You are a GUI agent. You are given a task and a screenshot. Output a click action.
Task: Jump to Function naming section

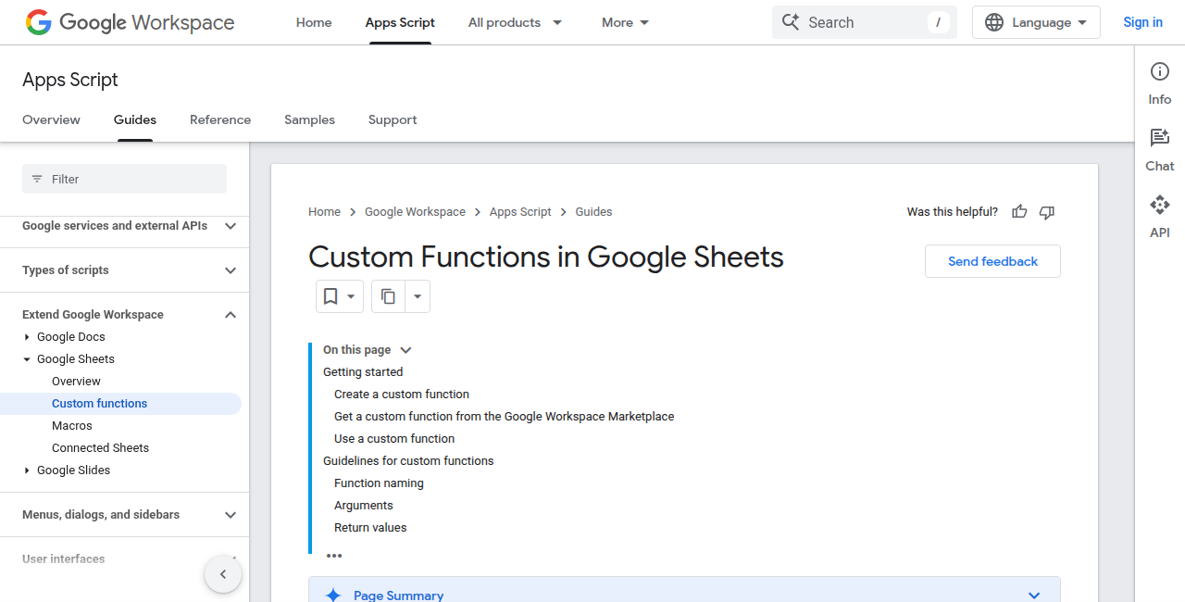tap(379, 483)
